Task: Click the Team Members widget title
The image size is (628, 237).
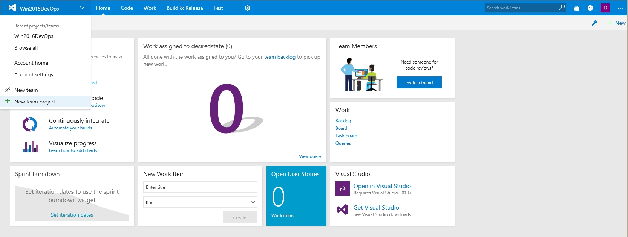Action: tap(356, 46)
